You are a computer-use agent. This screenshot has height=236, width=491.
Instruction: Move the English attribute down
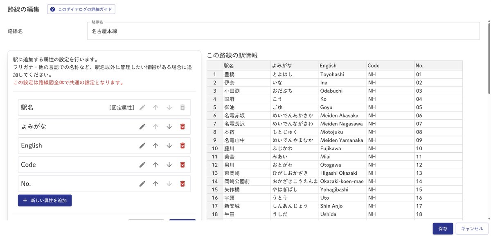click(169, 145)
